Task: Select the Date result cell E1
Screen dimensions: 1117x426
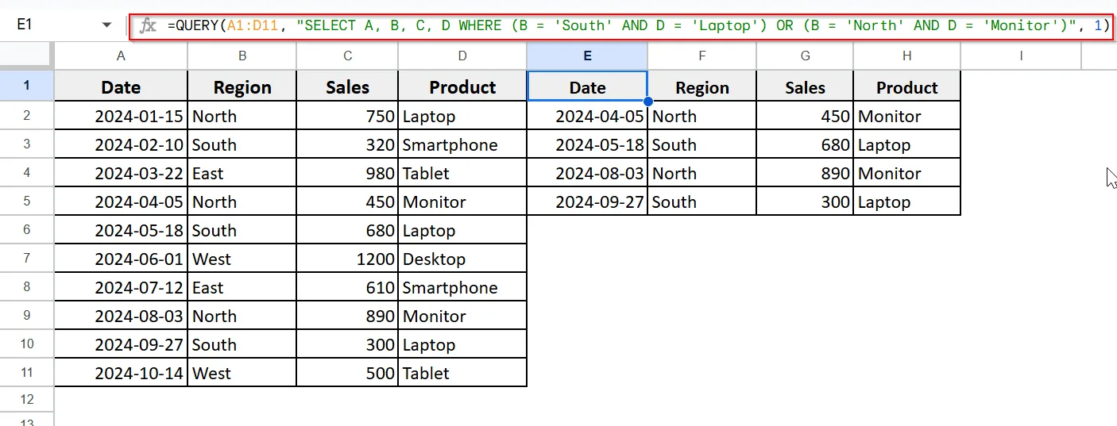Action: click(587, 86)
